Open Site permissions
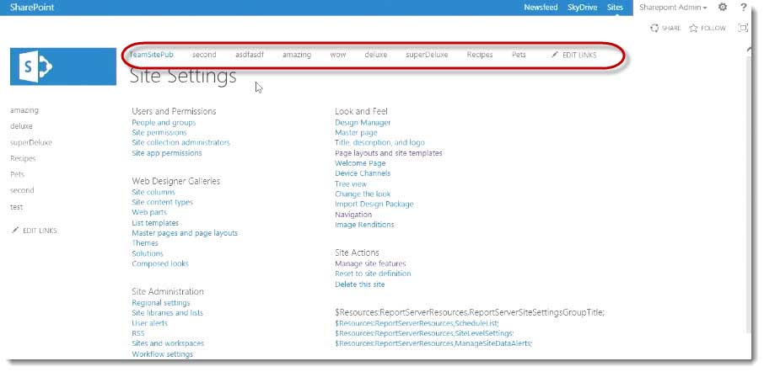 click(x=159, y=132)
